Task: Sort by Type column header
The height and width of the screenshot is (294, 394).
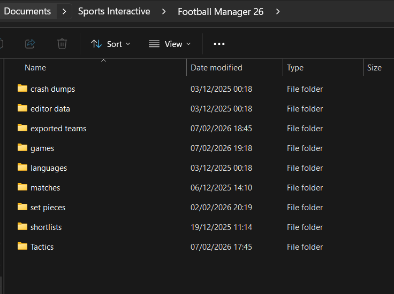Action: click(x=295, y=68)
